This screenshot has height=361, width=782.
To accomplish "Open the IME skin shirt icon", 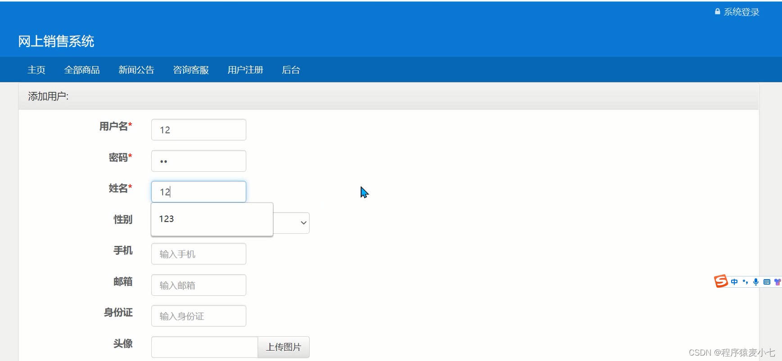I will coord(777,282).
